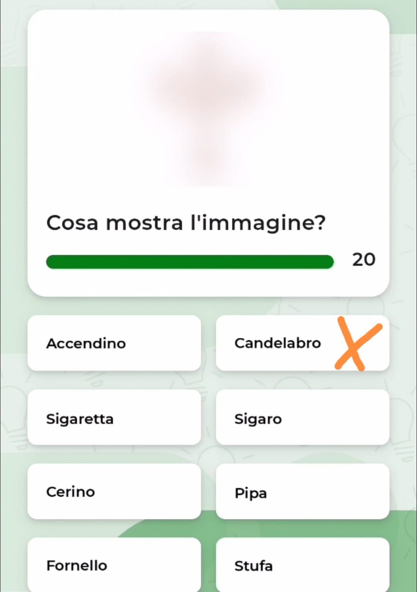The width and height of the screenshot is (417, 592).
Task: Select the Fornello answer
Action: click(x=114, y=565)
